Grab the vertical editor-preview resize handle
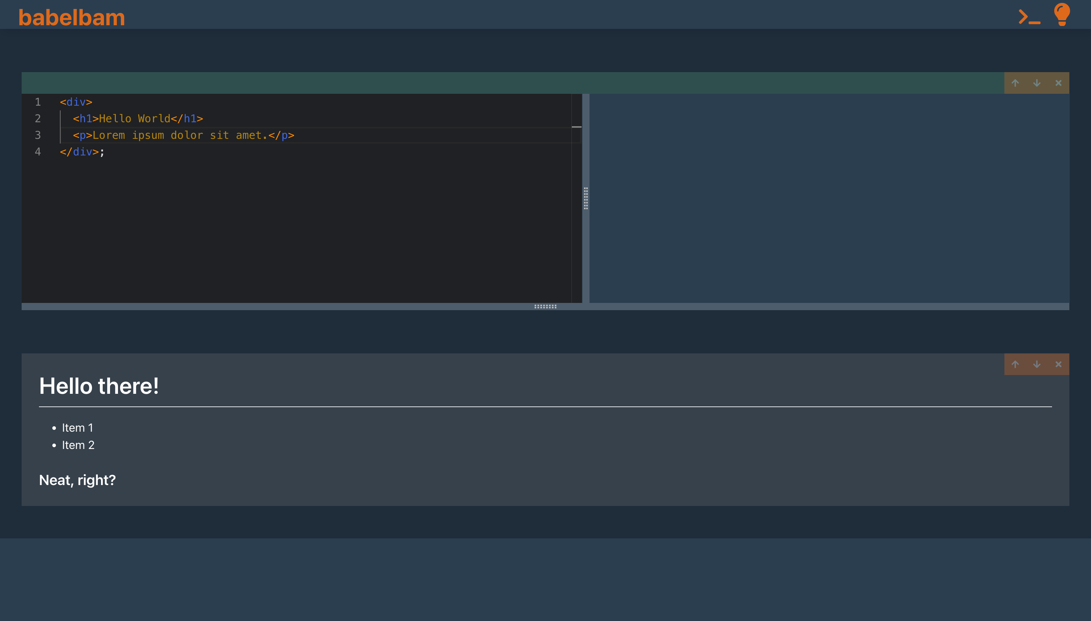Screen dimensions: 1091x621 pyautogui.click(x=586, y=198)
